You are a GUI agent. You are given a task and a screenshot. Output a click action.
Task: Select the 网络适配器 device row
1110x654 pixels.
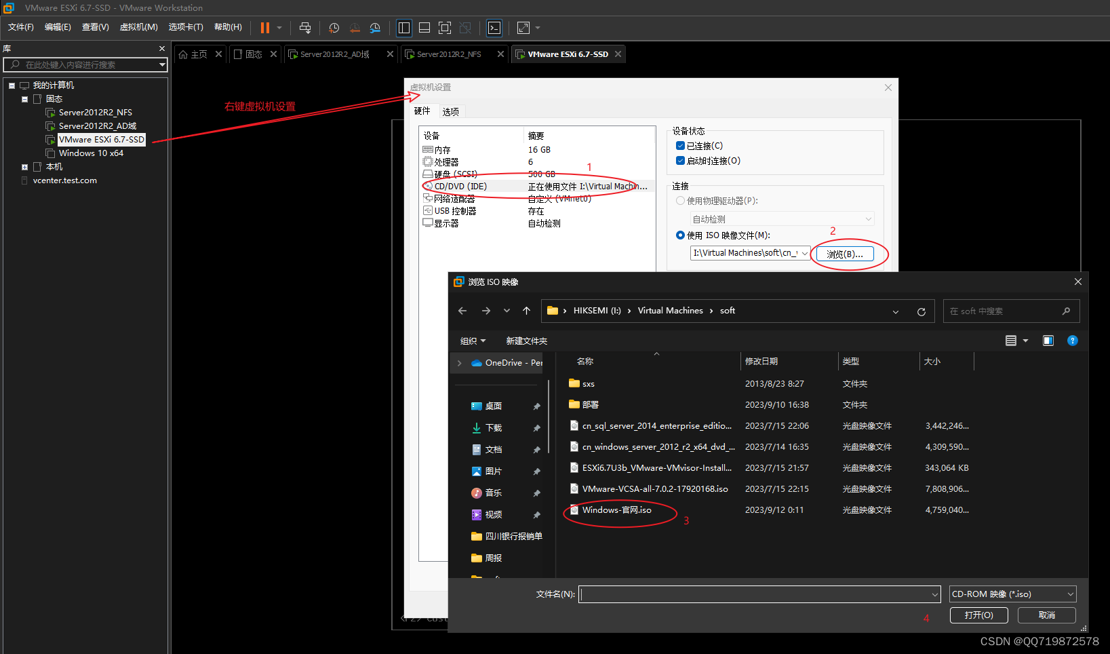pos(537,199)
